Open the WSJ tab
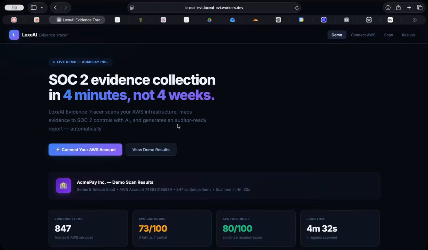 (390, 20)
